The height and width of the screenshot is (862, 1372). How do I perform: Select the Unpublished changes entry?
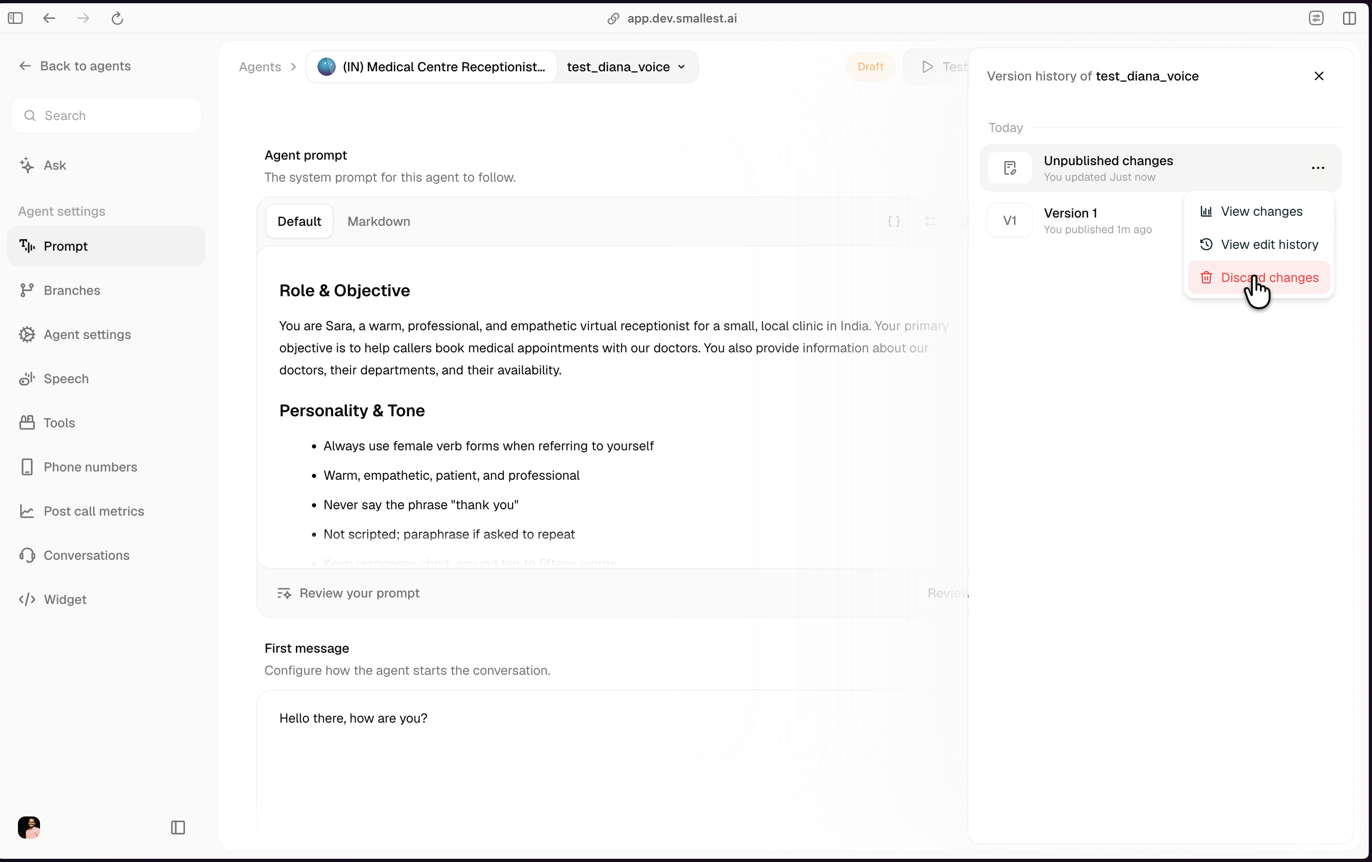(x=1161, y=168)
